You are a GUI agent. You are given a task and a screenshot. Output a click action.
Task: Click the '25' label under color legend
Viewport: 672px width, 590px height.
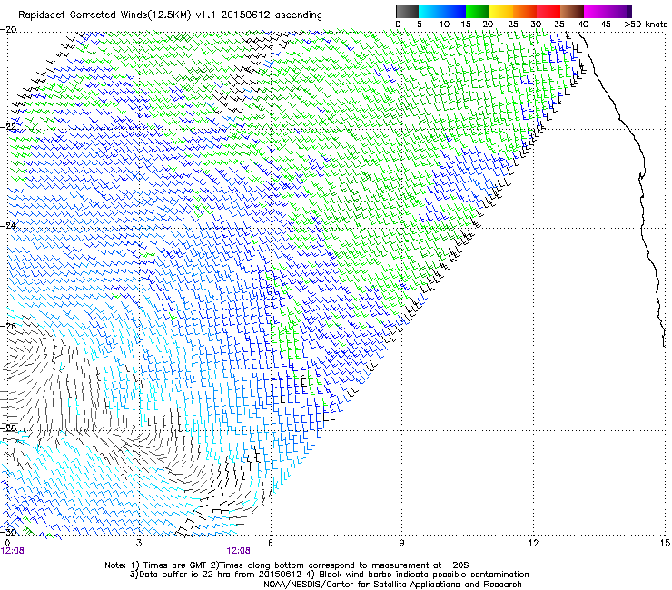[x=512, y=24]
